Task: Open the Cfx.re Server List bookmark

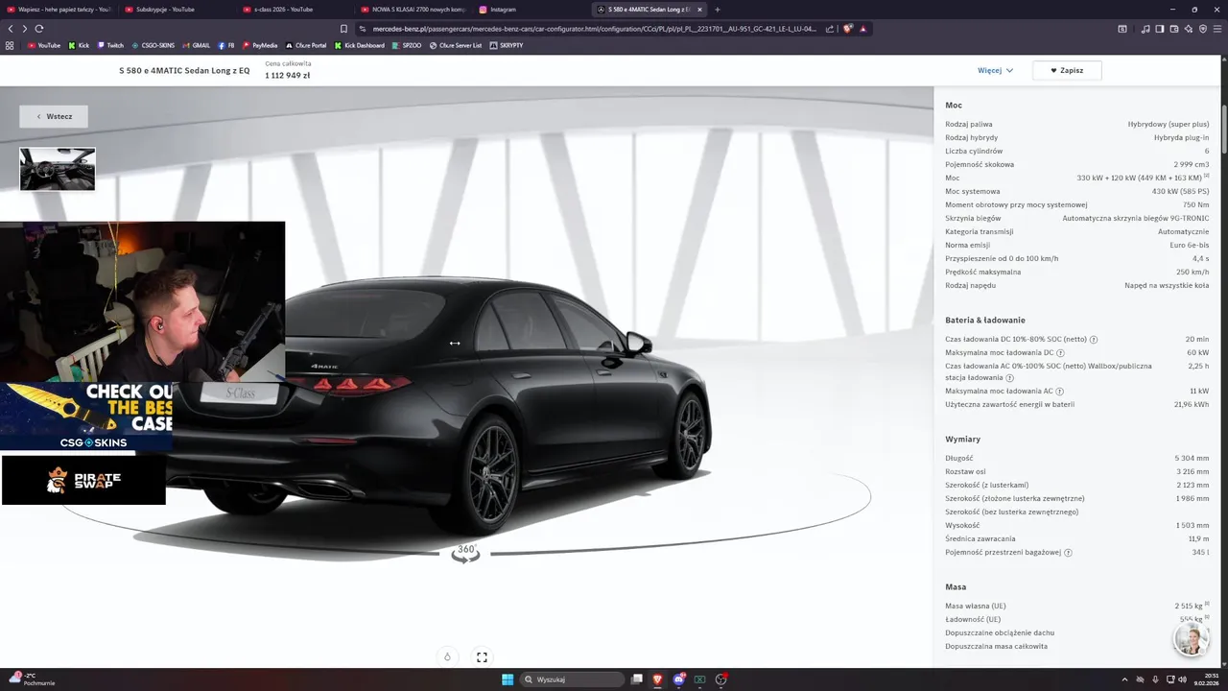Action: pyautogui.click(x=456, y=45)
